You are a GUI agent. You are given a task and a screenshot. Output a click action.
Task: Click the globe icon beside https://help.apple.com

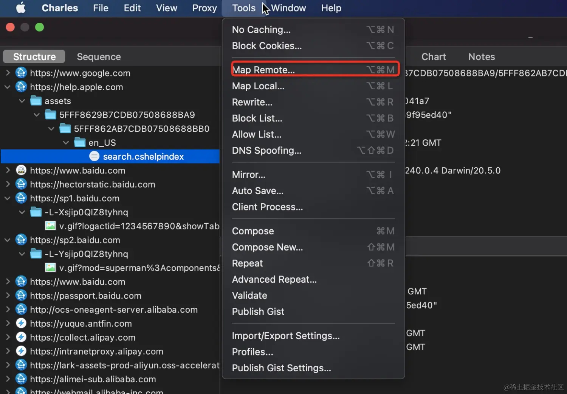tap(21, 87)
